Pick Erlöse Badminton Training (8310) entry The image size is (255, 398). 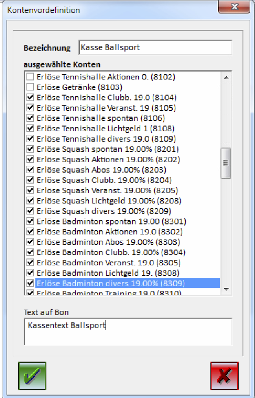pyautogui.click(x=109, y=293)
